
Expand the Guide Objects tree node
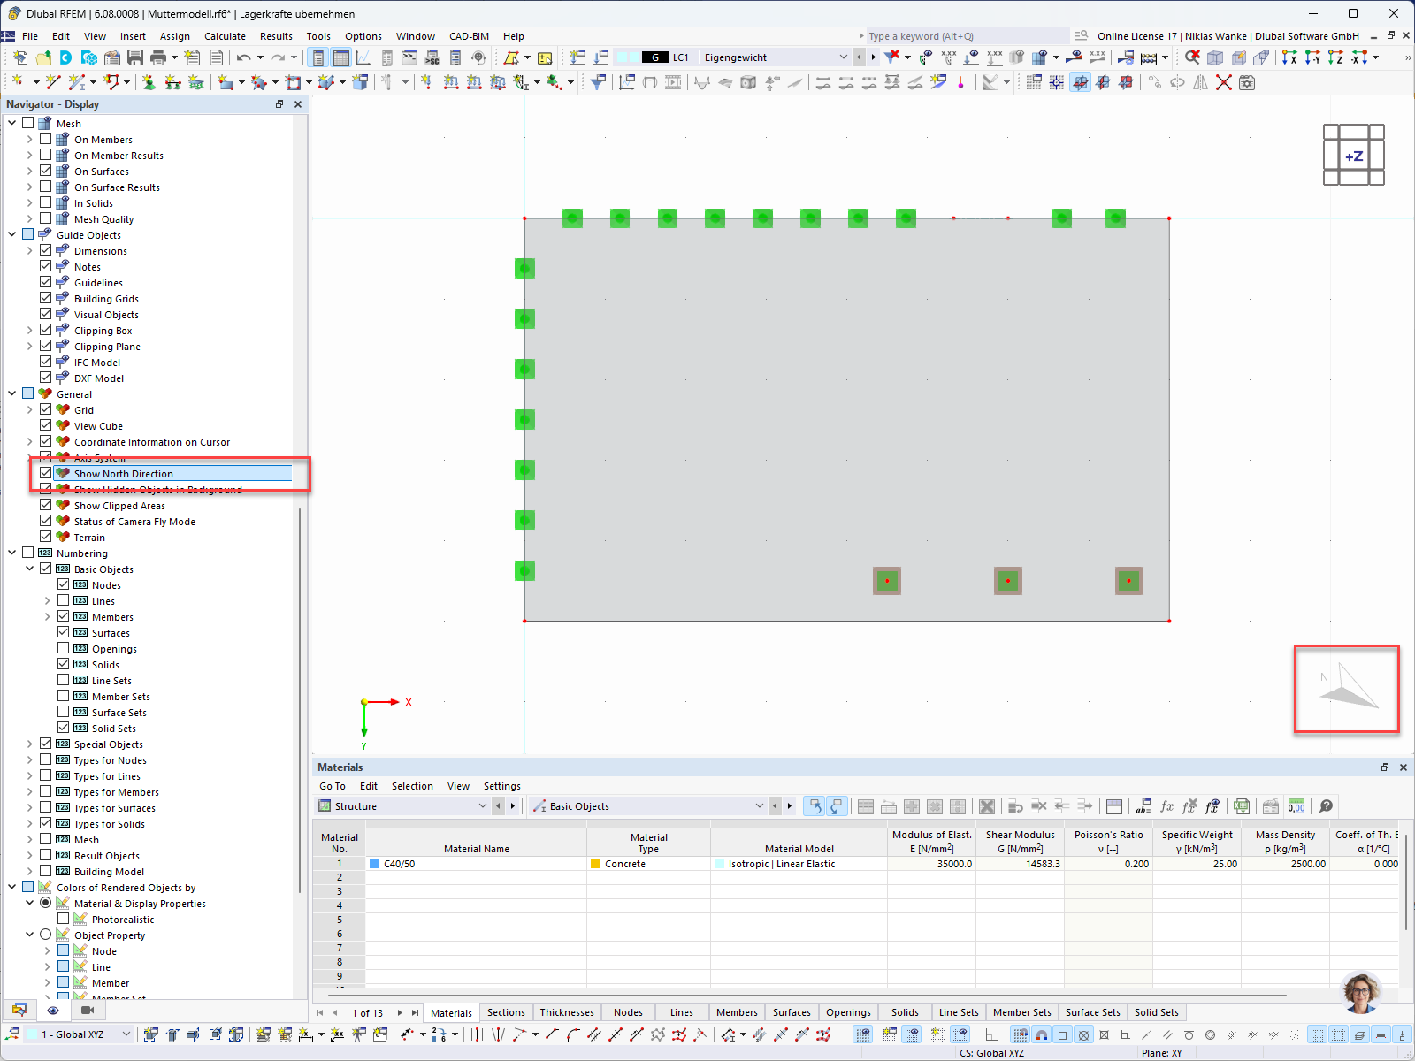pos(11,235)
